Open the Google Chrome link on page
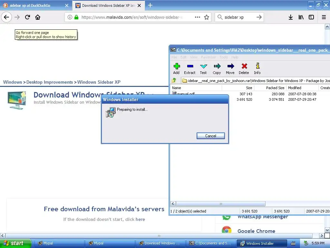 pos(256,231)
